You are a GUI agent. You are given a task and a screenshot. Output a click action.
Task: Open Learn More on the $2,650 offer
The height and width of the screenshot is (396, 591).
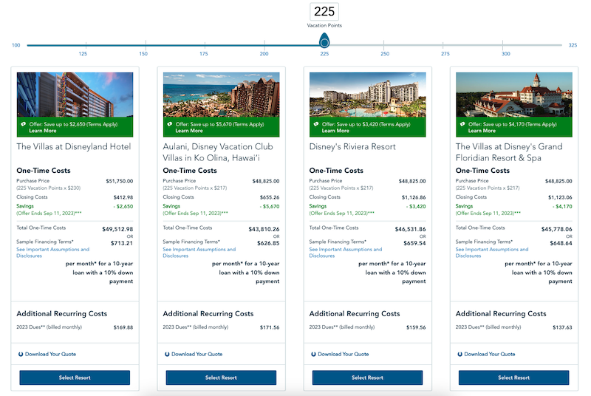(x=43, y=131)
